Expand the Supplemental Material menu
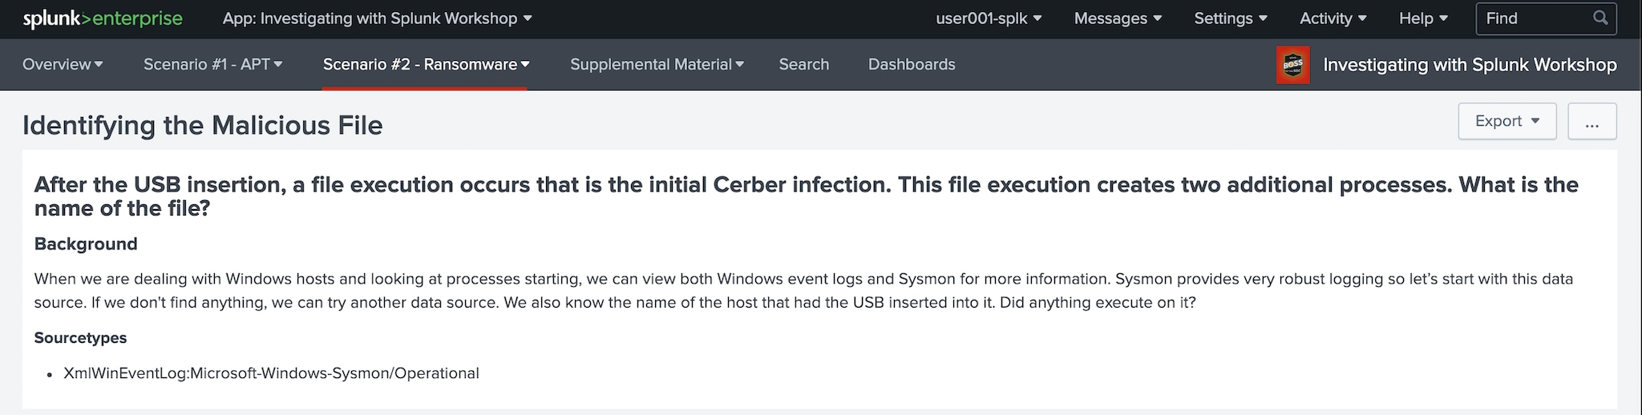The image size is (1642, 415). pos(657,64)
